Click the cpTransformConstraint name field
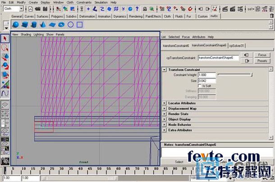 click(218, 58)
